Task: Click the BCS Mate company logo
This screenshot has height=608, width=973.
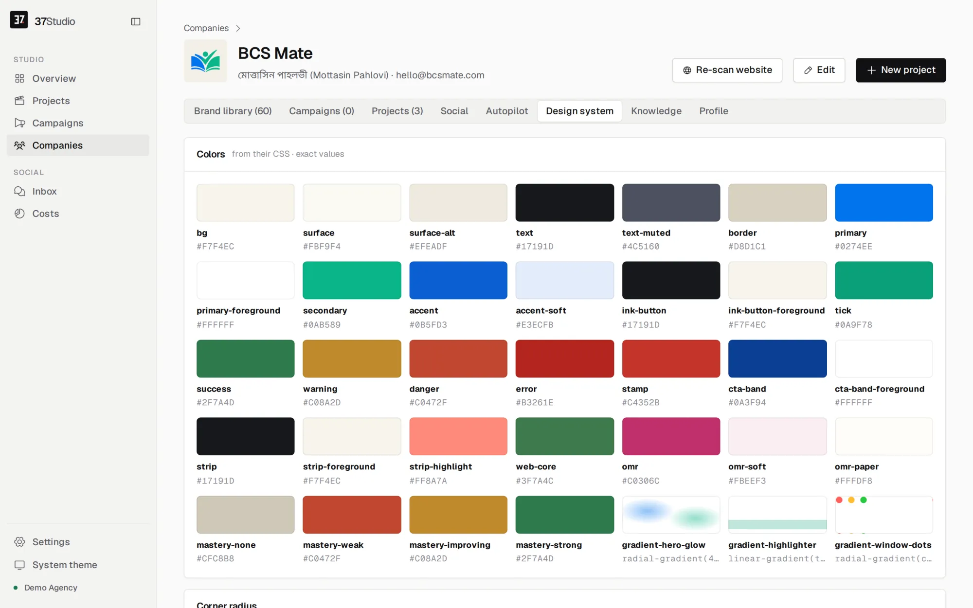Action: (205, 61)
